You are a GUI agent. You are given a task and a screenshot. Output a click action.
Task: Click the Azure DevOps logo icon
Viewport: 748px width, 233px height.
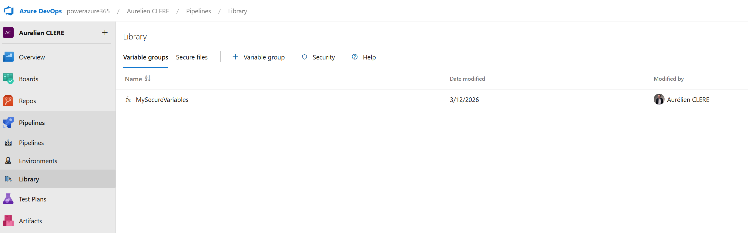[8, 11]
